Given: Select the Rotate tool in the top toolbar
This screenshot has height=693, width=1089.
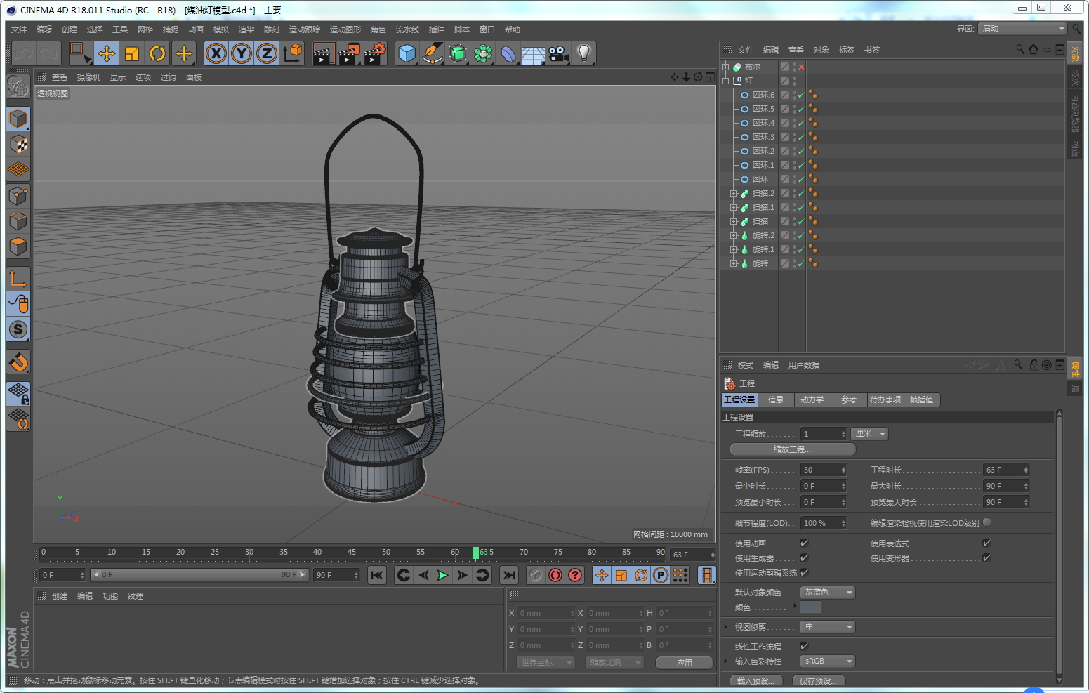Looking at the screenshot, I should pyautogui.click(x=157, y=53).
